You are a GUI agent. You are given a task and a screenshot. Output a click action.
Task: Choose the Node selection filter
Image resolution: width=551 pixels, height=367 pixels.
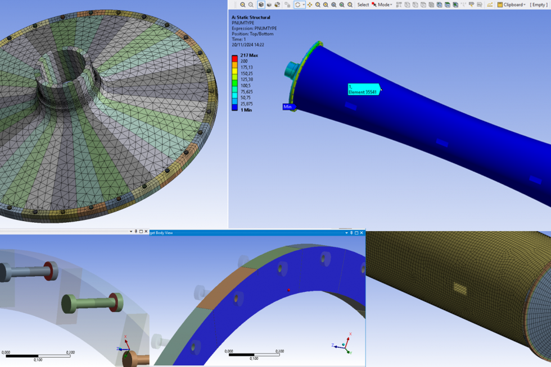[x=439, y=4]
